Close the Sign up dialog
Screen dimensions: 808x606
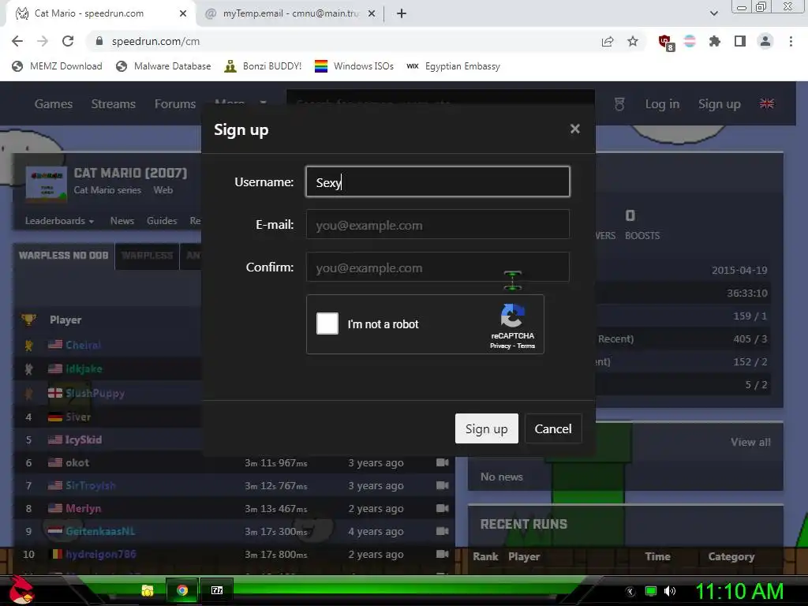tap(575, 129)
